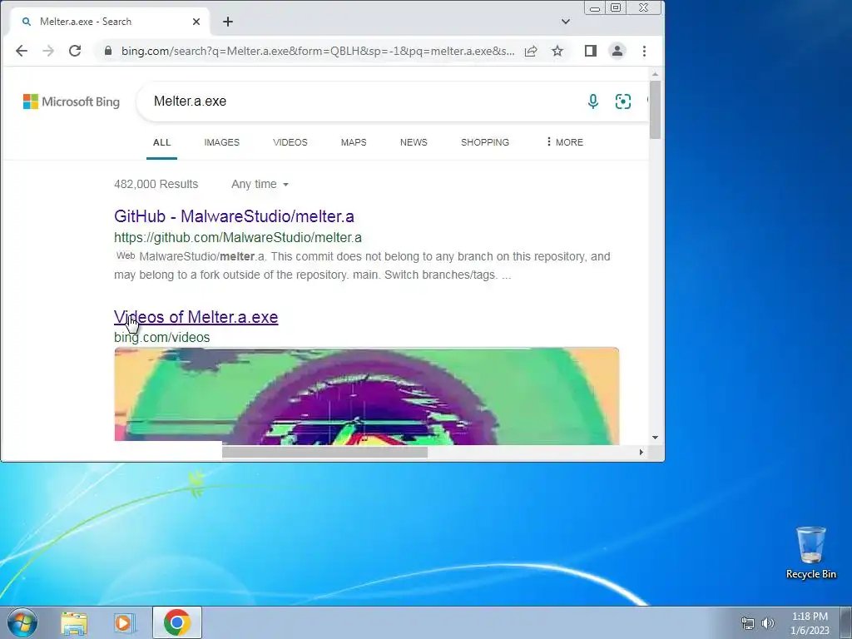Start voice search with the microphone icon
852x639 pixels.
(592, 101)
